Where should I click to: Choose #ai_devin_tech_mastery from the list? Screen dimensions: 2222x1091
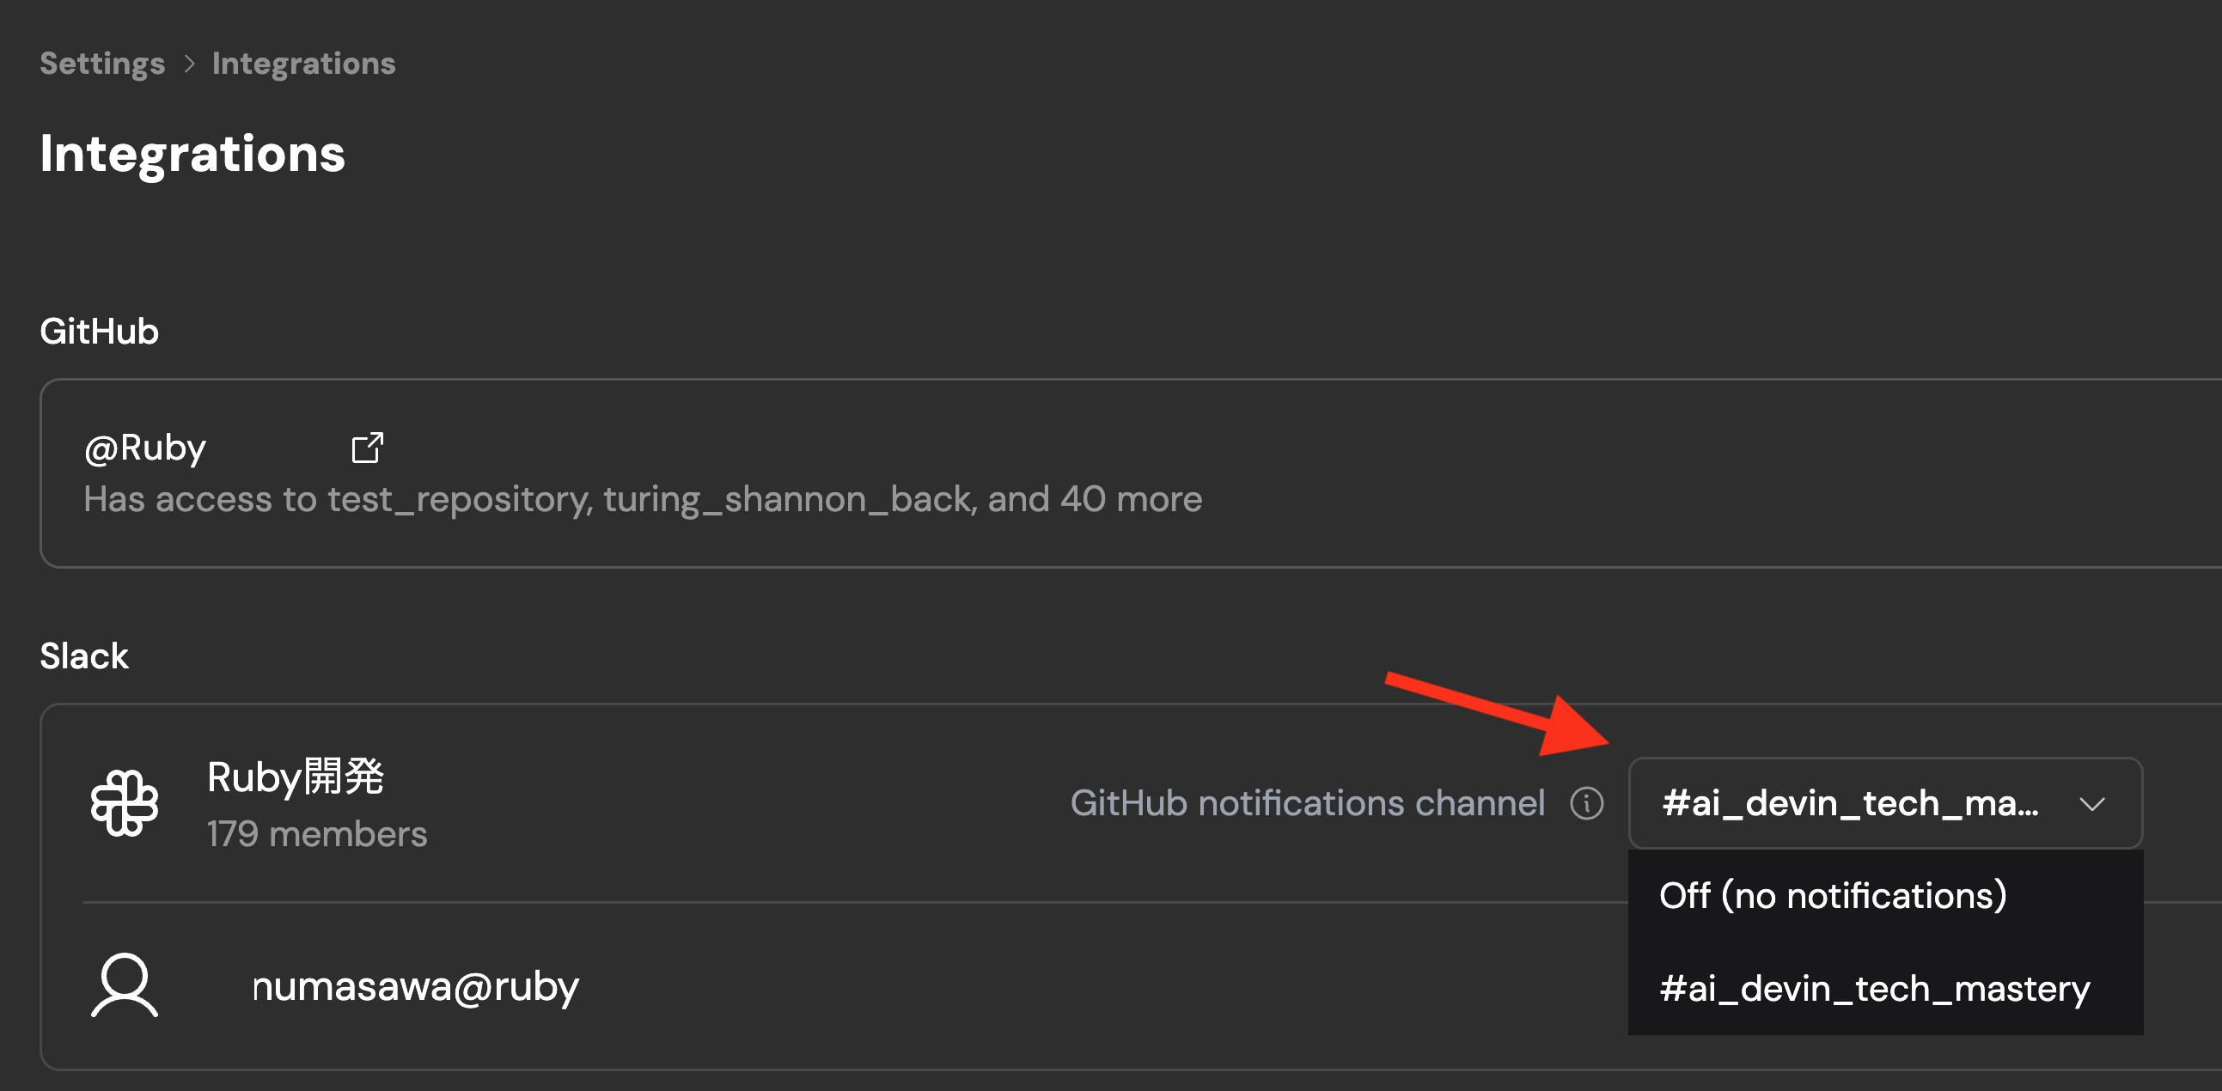[1873, 989]
